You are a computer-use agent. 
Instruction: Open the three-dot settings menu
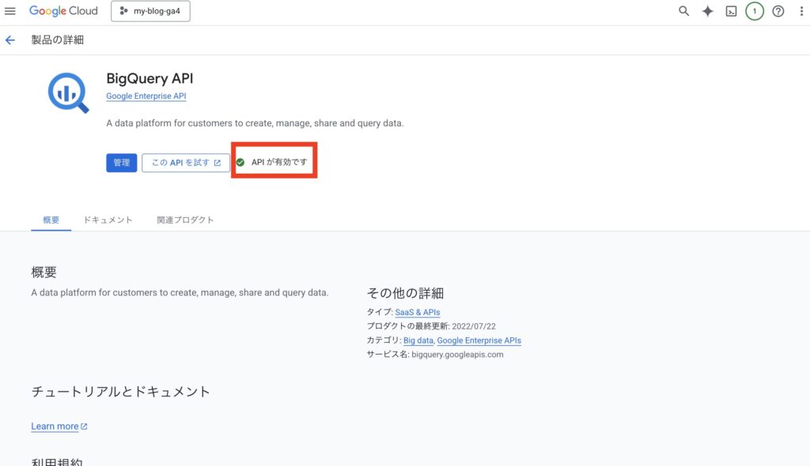tap(801, 11)
